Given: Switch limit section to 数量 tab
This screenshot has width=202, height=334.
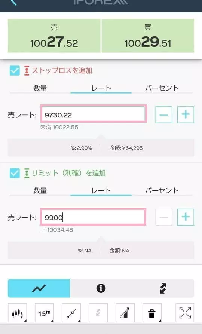Looking at the screenshot, I should 40,190.
